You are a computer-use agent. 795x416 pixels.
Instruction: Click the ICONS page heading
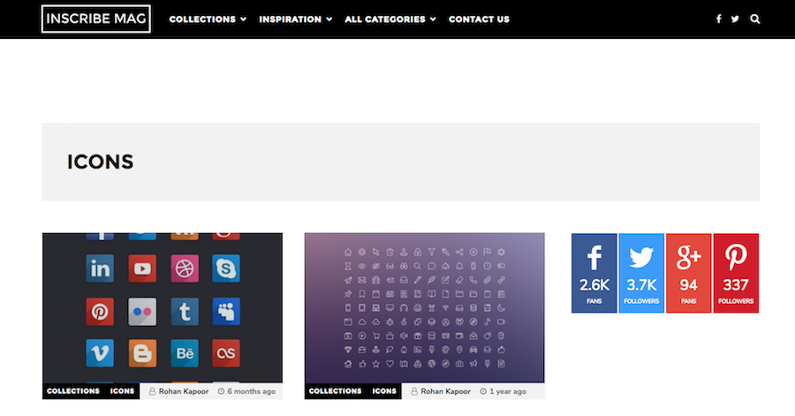pos(101,163)
